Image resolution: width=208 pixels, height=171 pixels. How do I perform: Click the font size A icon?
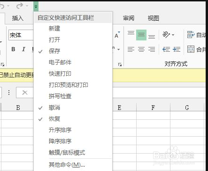coord(117,35)
